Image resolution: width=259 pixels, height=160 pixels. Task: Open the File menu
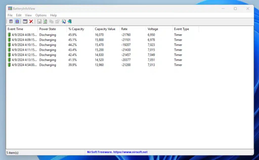pyautogui.click(x=10, y=15)
